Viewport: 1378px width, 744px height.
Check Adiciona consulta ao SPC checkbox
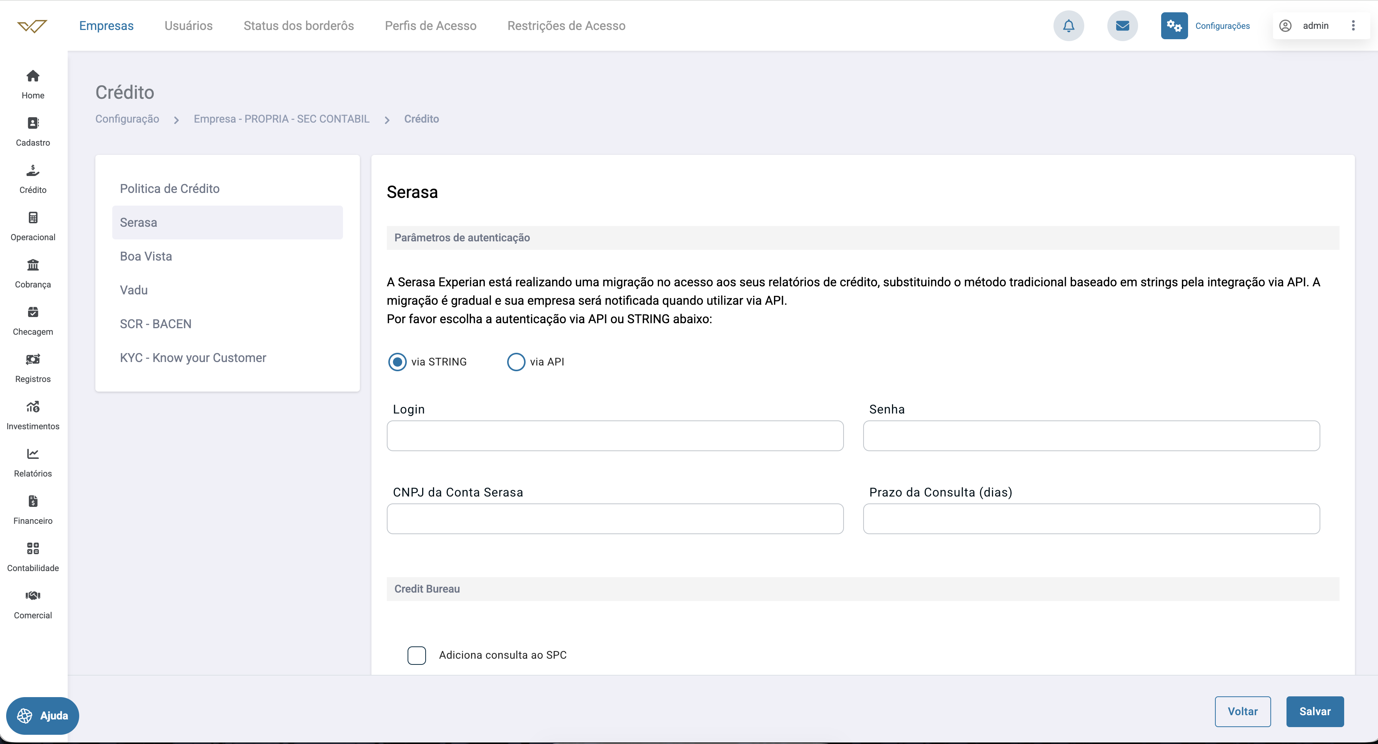(416, 655)
